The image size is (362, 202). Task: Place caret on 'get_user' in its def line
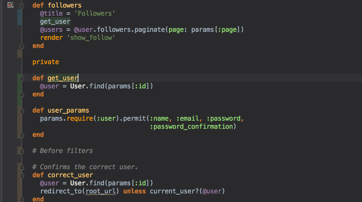63,78
